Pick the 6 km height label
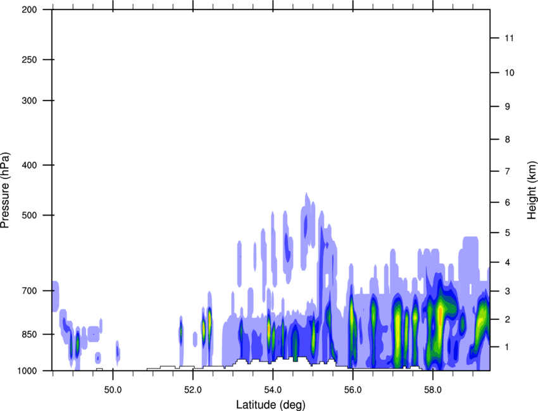 tap(507, 202)
